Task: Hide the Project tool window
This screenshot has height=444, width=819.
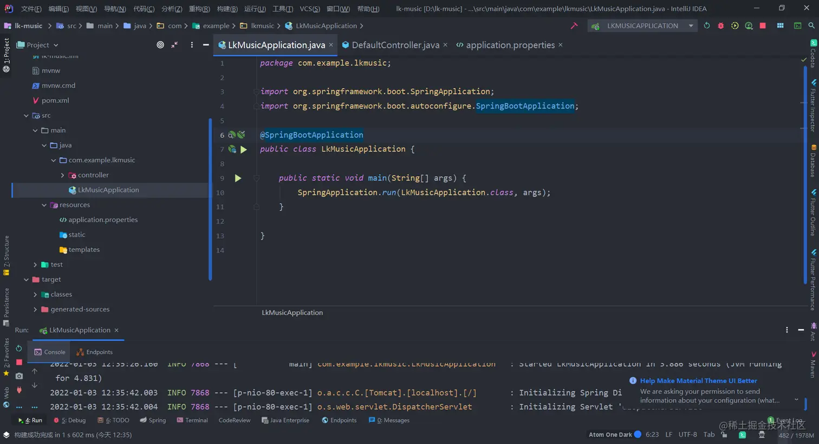Action: click(x=206, y=45)
